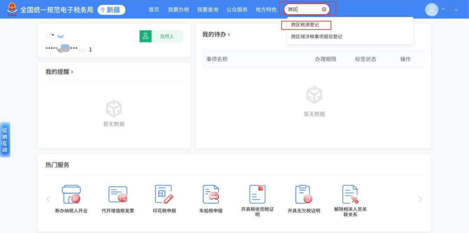The height and width of the screenshot is (233, 469).
Task: Open the 代开增值税发票 service icon
Action: 118,194
